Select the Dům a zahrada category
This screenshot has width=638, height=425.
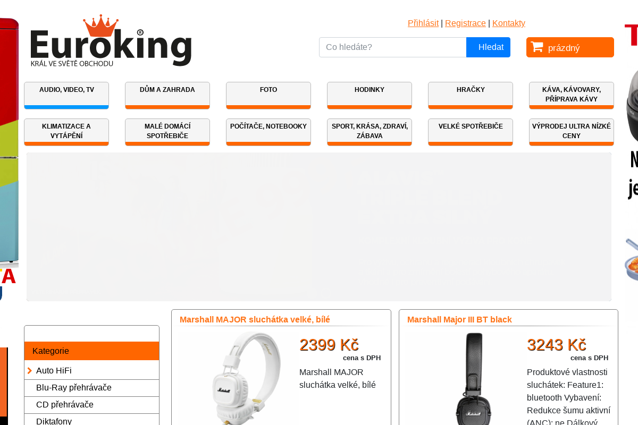[x=167, y=96]
